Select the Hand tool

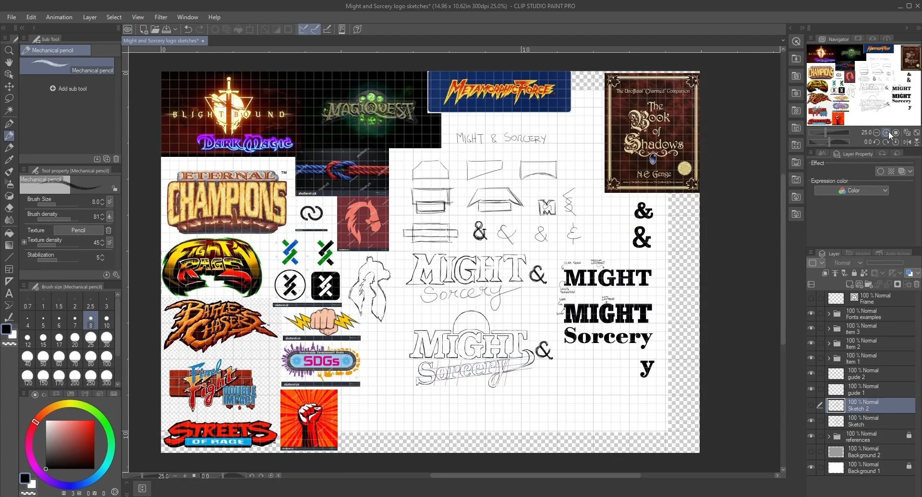pyautogui.click(x=9, y=62)
